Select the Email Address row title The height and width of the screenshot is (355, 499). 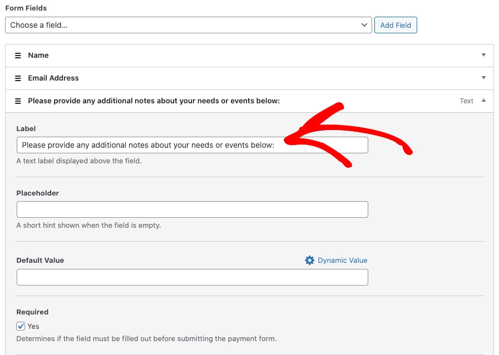(53, 78)
